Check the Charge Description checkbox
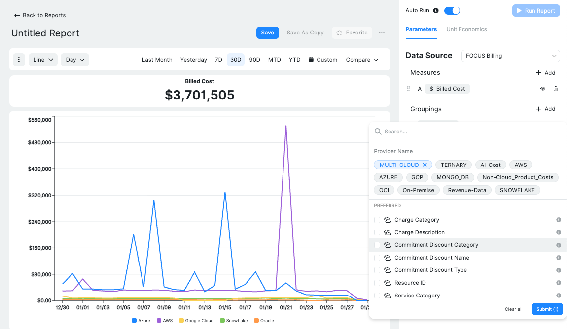 point(377,232)
